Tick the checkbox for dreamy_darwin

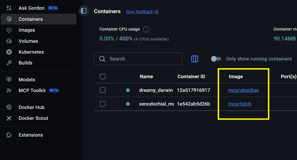click(x=103, y=90)
